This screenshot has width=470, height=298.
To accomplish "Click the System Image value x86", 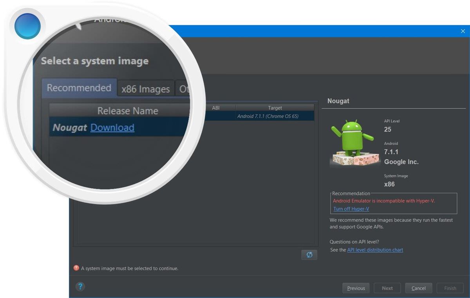I will (x=389, y=184).
